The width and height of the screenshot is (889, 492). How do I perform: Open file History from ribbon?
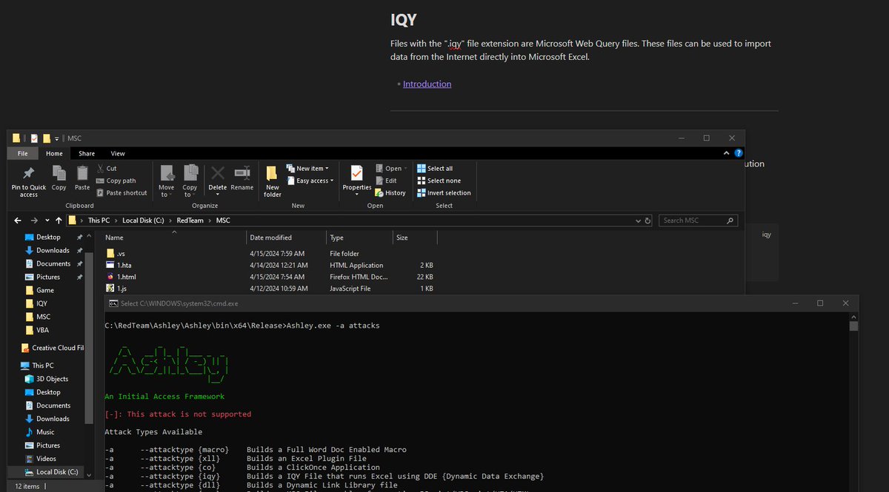pyautogui.click(x=390, y=192)
